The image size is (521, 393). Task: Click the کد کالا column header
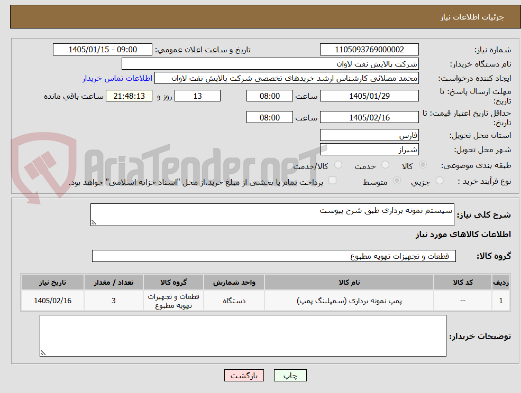point(463,282)
